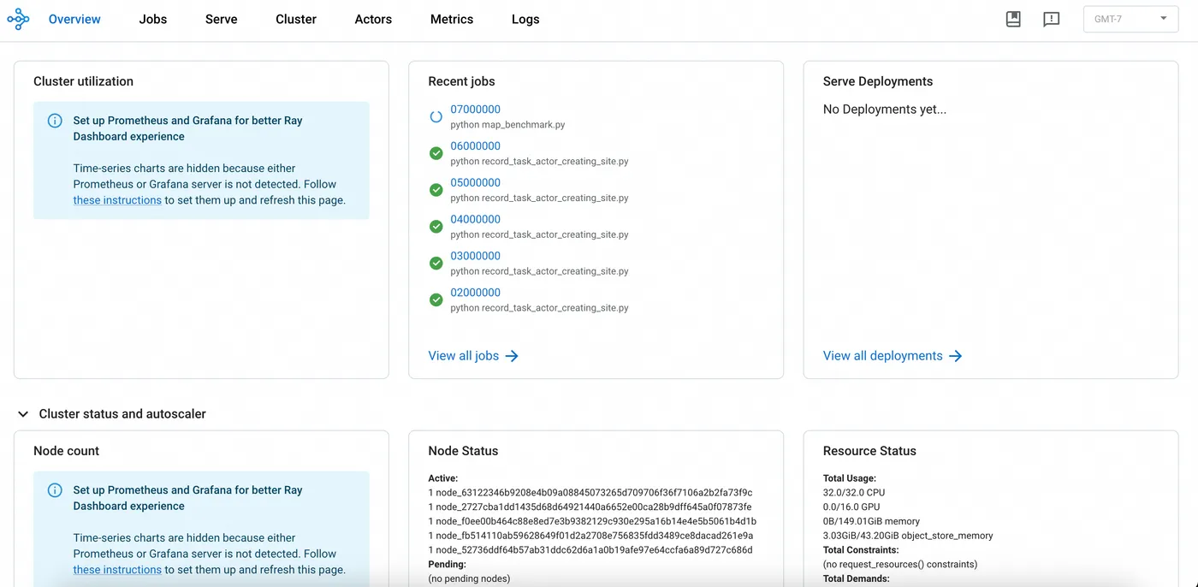Image resolution: width=1198 pixels, height=587 pixels.
Task: Click the 'Total Usage:' label
Action: pyautogui.click(x=850, y=478)
